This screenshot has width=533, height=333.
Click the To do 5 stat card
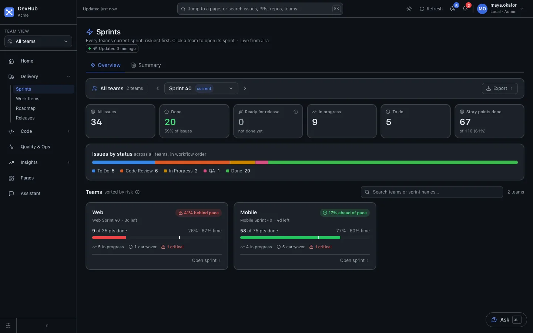[416, 121]
